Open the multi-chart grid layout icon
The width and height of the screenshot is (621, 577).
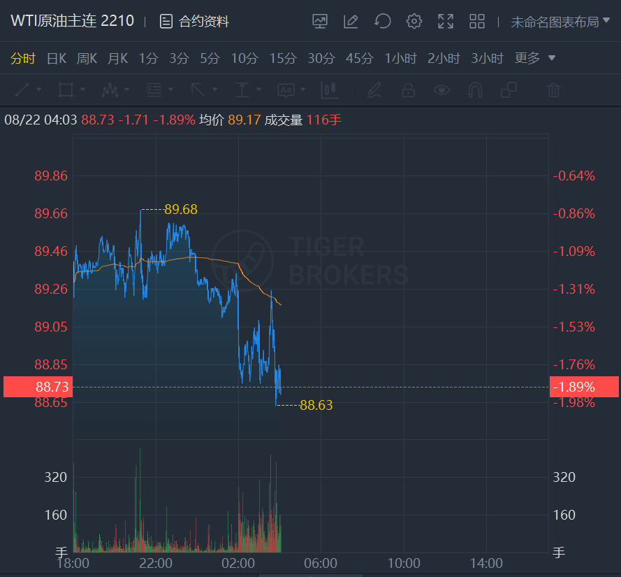[x=477, y=21]
